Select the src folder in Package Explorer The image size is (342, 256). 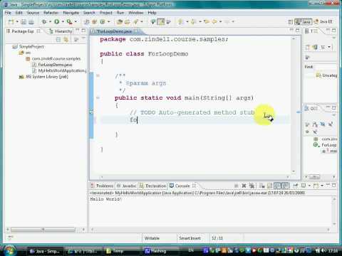(25, 53)
